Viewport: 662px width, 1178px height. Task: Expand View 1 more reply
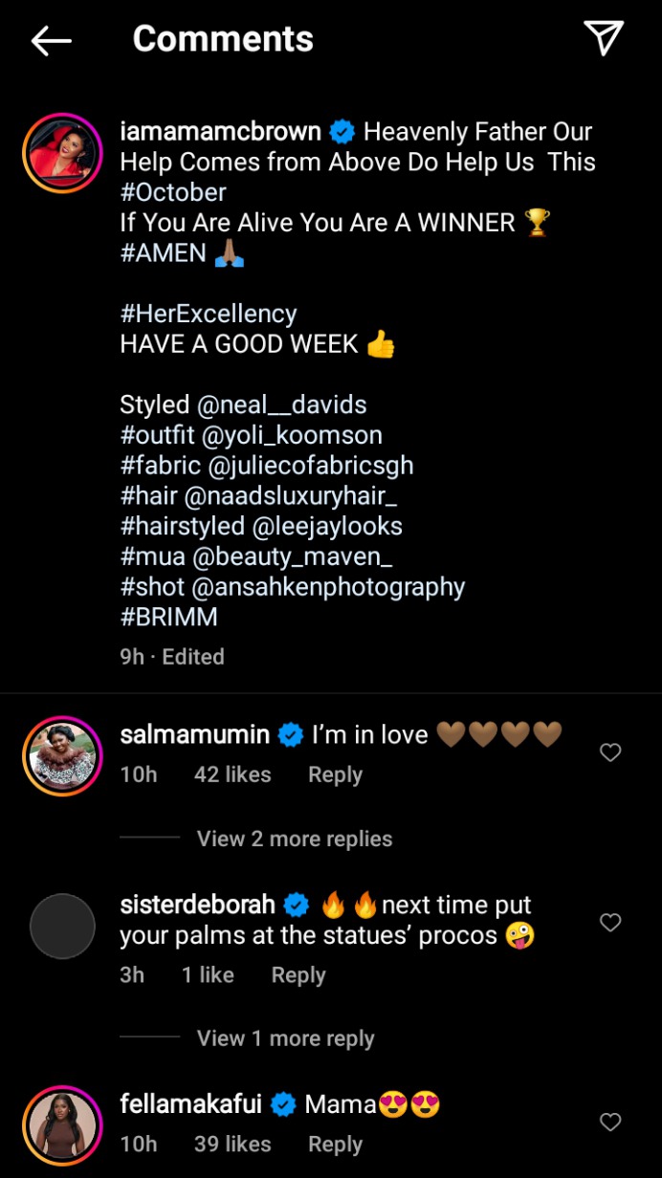click(285, 1038)
